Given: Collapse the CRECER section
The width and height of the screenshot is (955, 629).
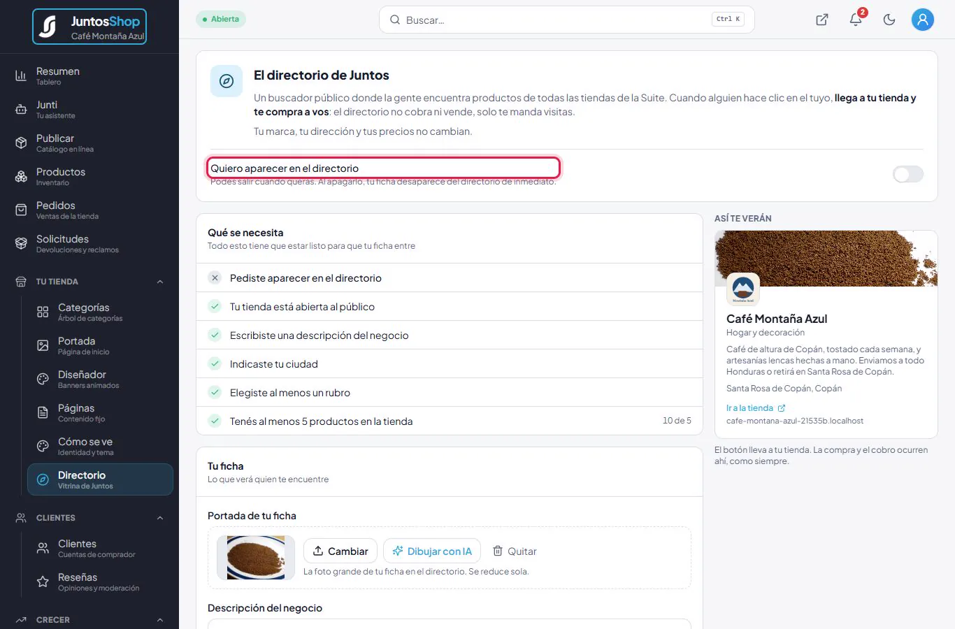Looking at the screenshot, I should (x=160, y=620).
